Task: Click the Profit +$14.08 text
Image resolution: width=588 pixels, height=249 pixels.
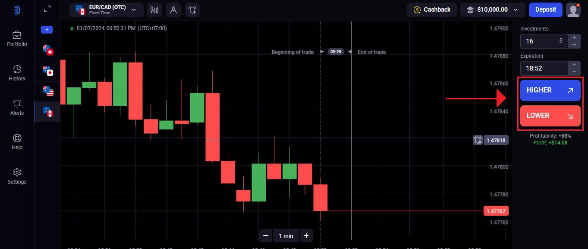Action: pyautogui.click(x=550, y=143)
